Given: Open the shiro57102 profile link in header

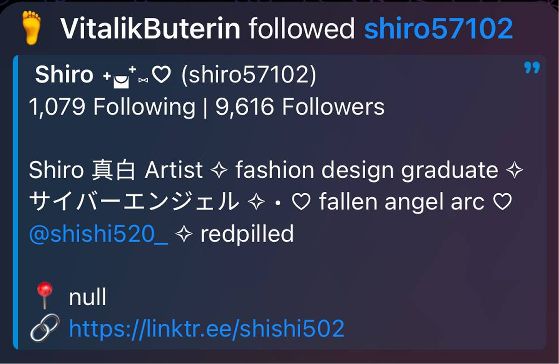Looking at the screenshot, I should coord(438,29).
